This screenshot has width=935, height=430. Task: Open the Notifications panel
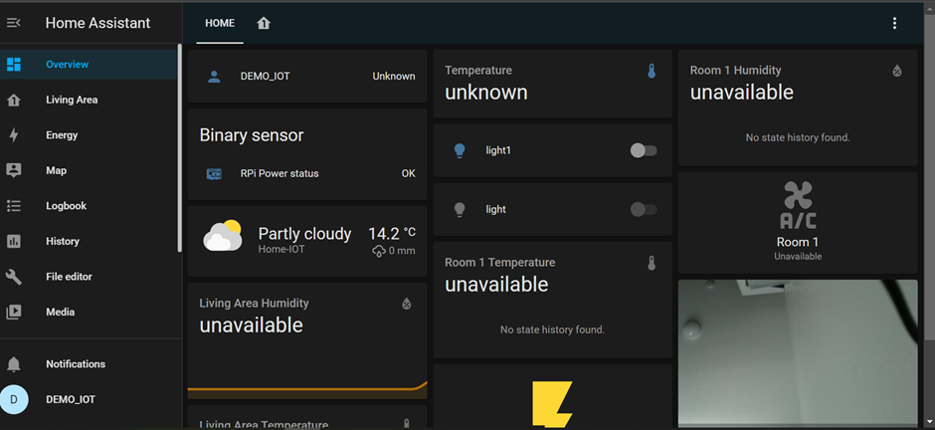point(89,363)
